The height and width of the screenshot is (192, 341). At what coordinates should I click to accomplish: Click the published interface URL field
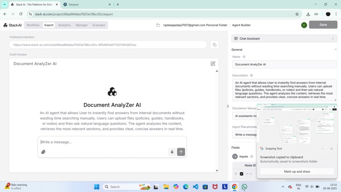point(108,45)
